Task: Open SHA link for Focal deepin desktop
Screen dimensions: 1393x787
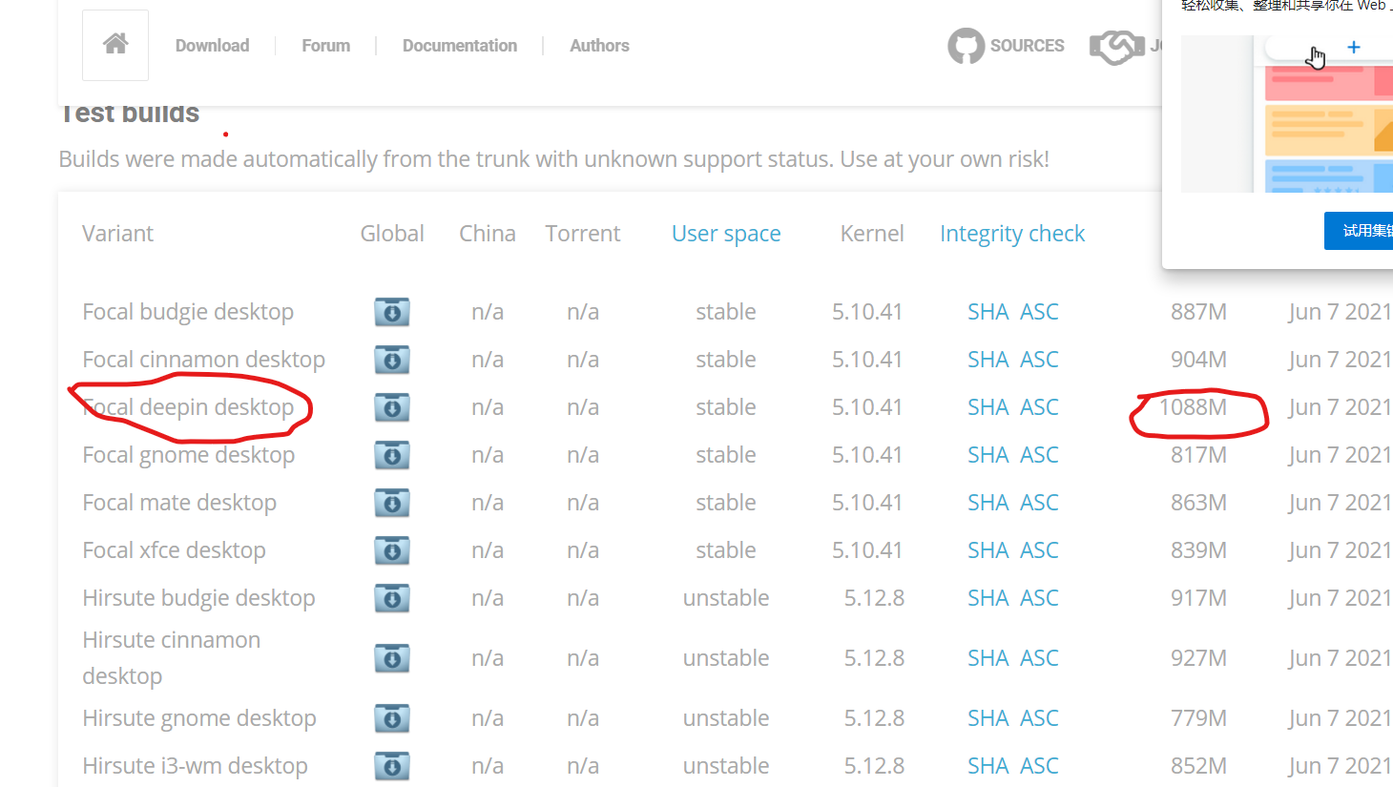Action: (x=988, y=407)
